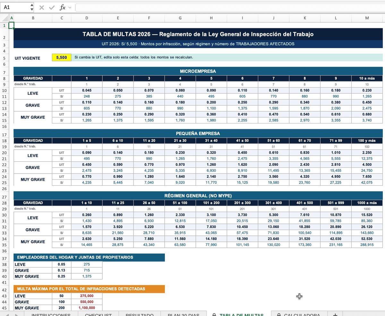Click the GRAVE label in RÉGIMEN GENERAL table

33,230
